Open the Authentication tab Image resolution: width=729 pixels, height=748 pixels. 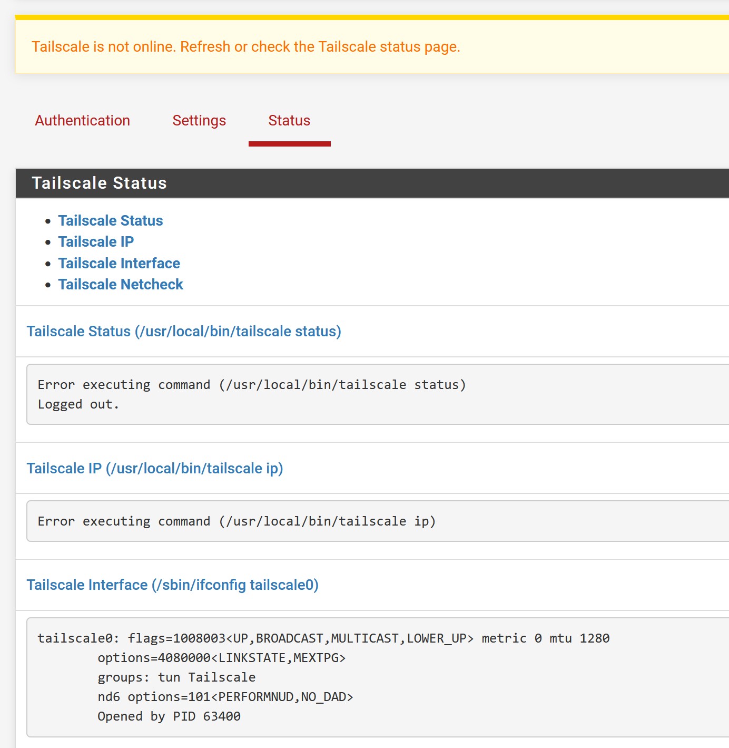[x=83, y=121]
